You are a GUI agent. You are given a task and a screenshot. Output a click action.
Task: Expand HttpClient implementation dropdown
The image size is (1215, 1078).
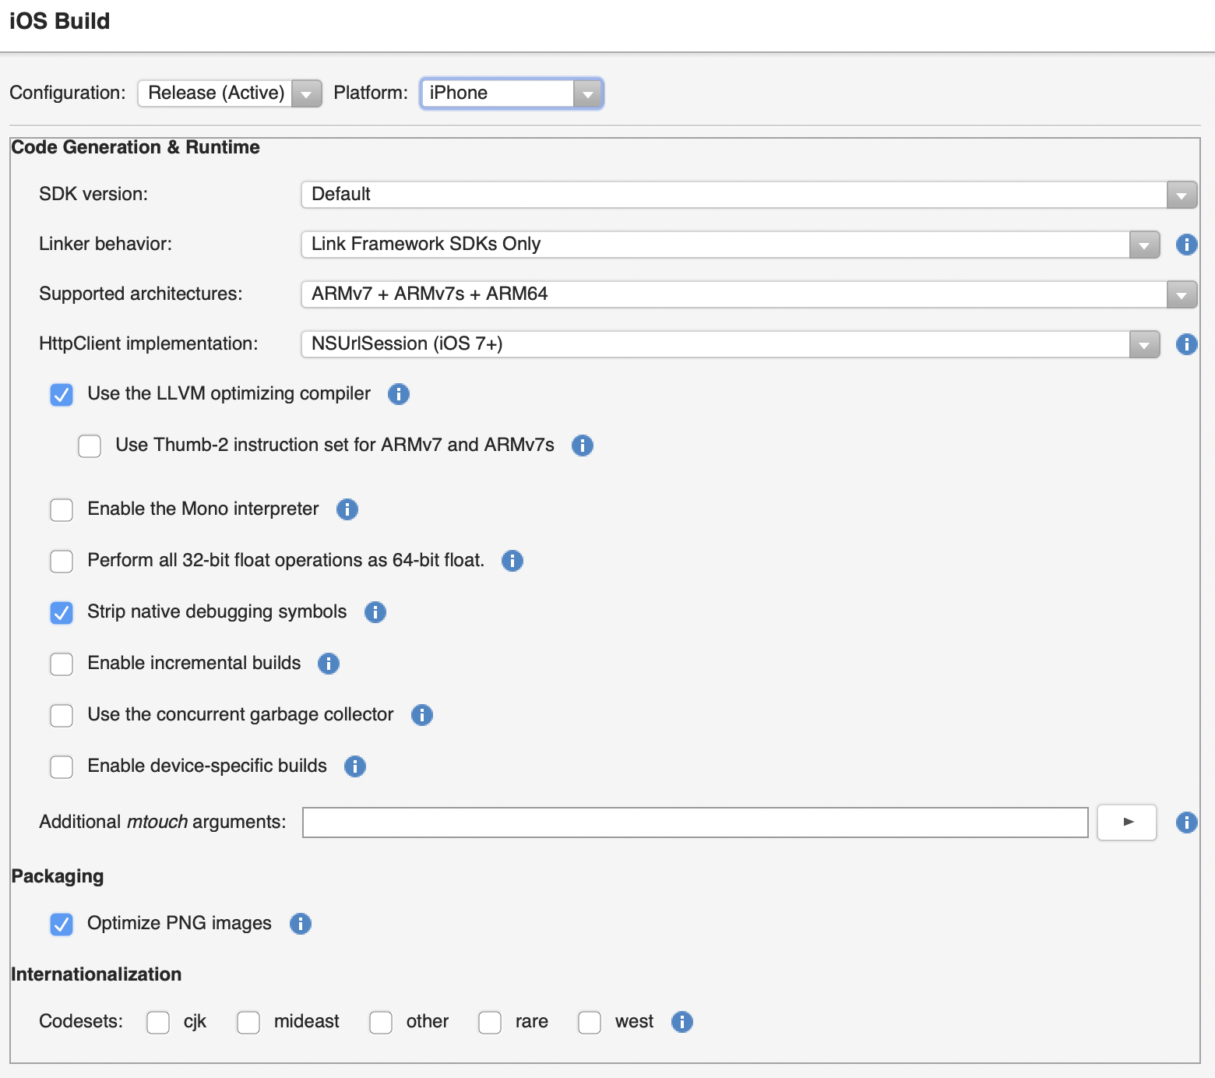tap(731, 344)
